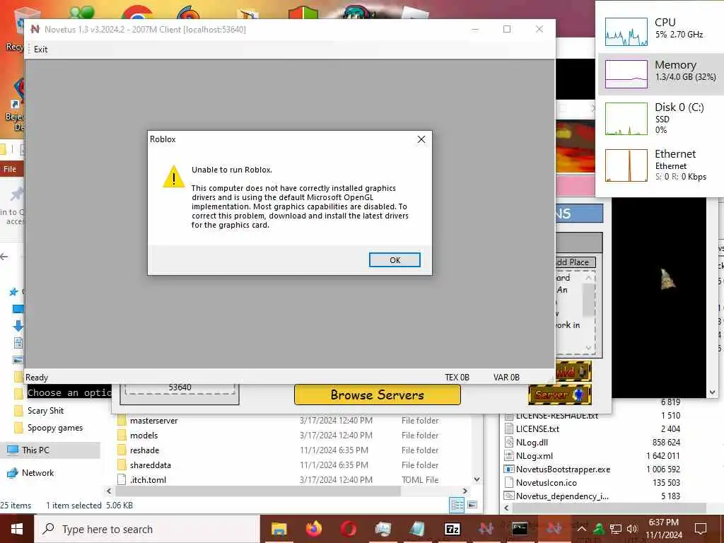This screenshot has width=724, height=543.
Task: Select the Ethernet entry in Task Manager
Action: pos(661,165)
